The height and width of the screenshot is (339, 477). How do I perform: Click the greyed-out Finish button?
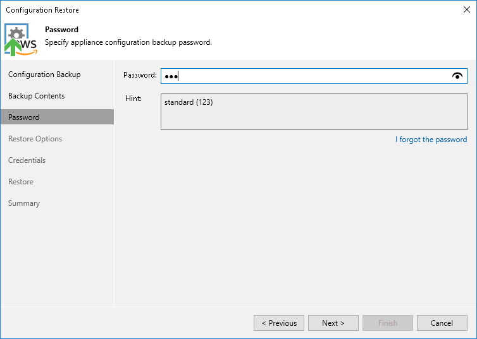[388, 323]
